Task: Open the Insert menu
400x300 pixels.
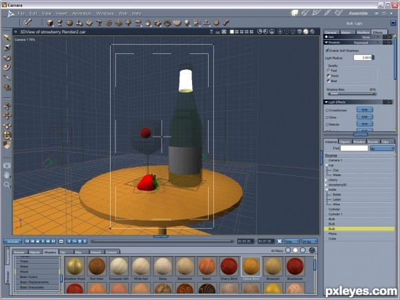Action: (x=61, y=13)
